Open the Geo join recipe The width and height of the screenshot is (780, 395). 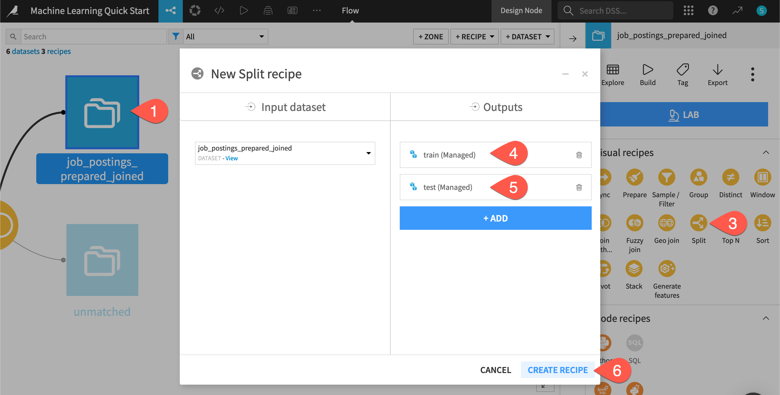pyautogui.click(x=667, y=223)
